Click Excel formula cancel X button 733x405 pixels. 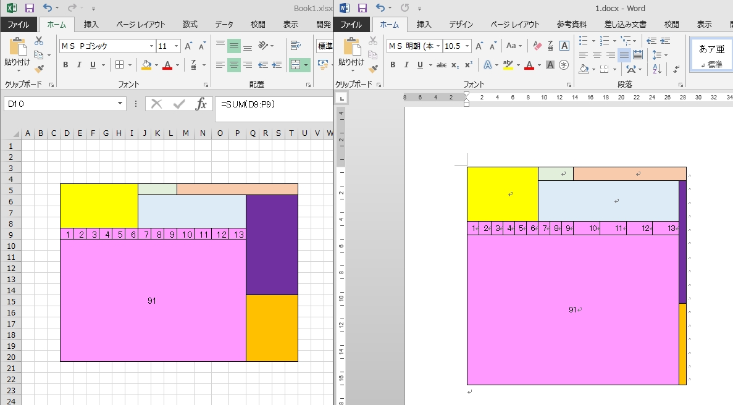click(157, 104)
